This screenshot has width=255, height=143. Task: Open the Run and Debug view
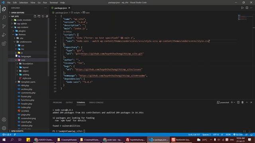(x=4, y=35)
